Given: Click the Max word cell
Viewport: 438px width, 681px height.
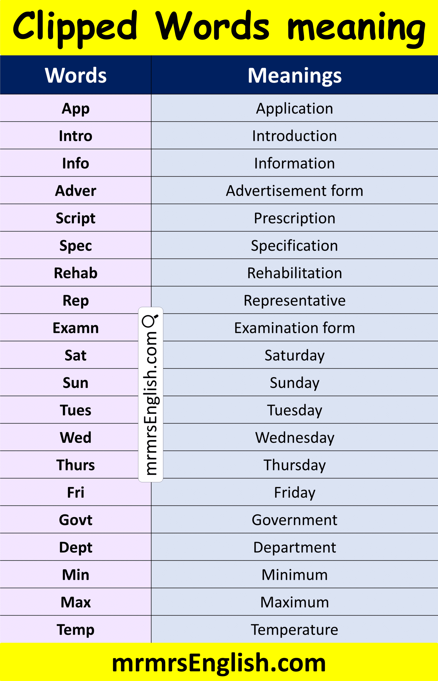Looking at the screenshot, I should [x=76, y=602].
